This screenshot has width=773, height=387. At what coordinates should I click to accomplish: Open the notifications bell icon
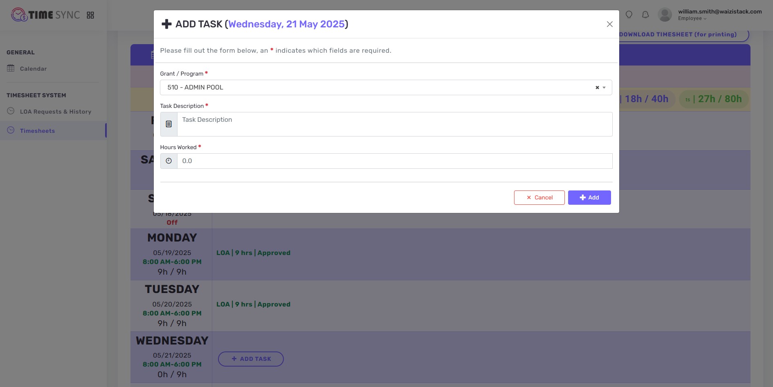(645, 15)
